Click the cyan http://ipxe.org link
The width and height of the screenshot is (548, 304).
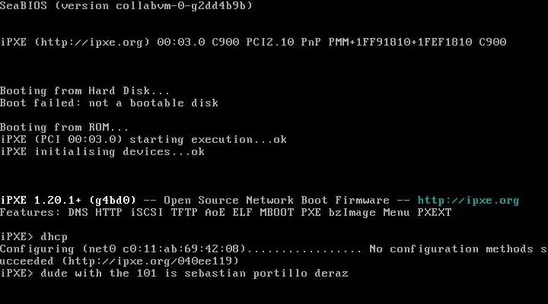(x=468, y=201)
